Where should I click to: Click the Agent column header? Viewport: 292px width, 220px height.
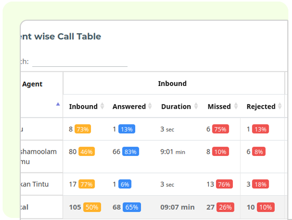(32, 84)
